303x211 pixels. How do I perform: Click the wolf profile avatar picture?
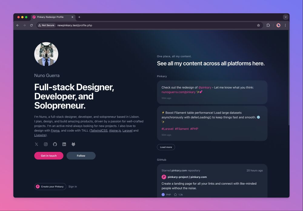[x=46, y=54]
